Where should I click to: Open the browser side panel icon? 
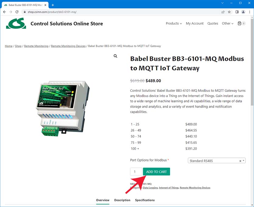237,12
